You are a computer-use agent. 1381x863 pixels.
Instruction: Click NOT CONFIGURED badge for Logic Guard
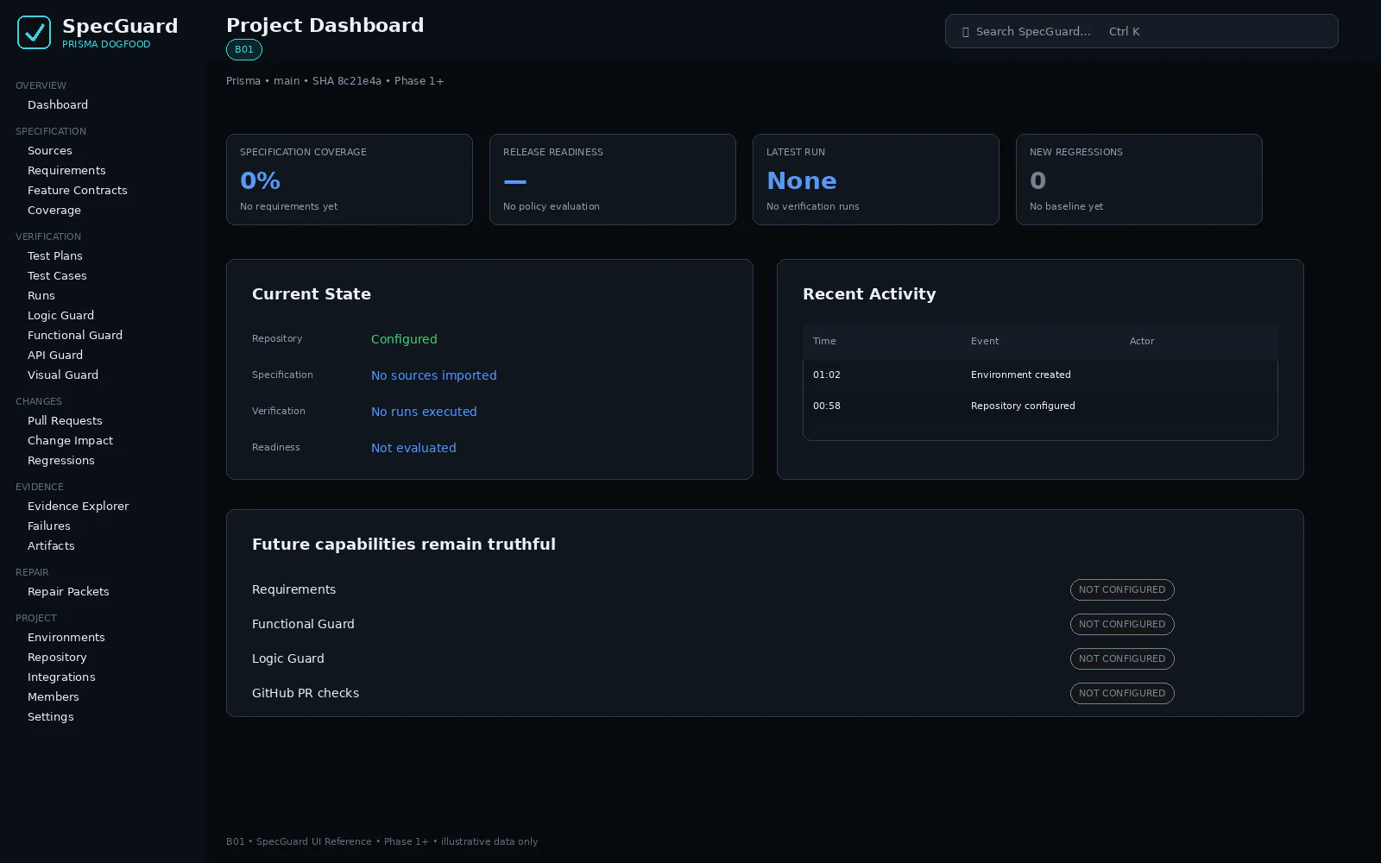(x=1122, y=658)
